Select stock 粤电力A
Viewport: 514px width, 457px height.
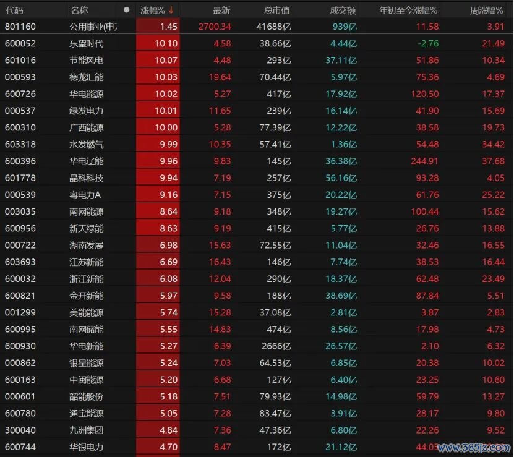(85, 195)
